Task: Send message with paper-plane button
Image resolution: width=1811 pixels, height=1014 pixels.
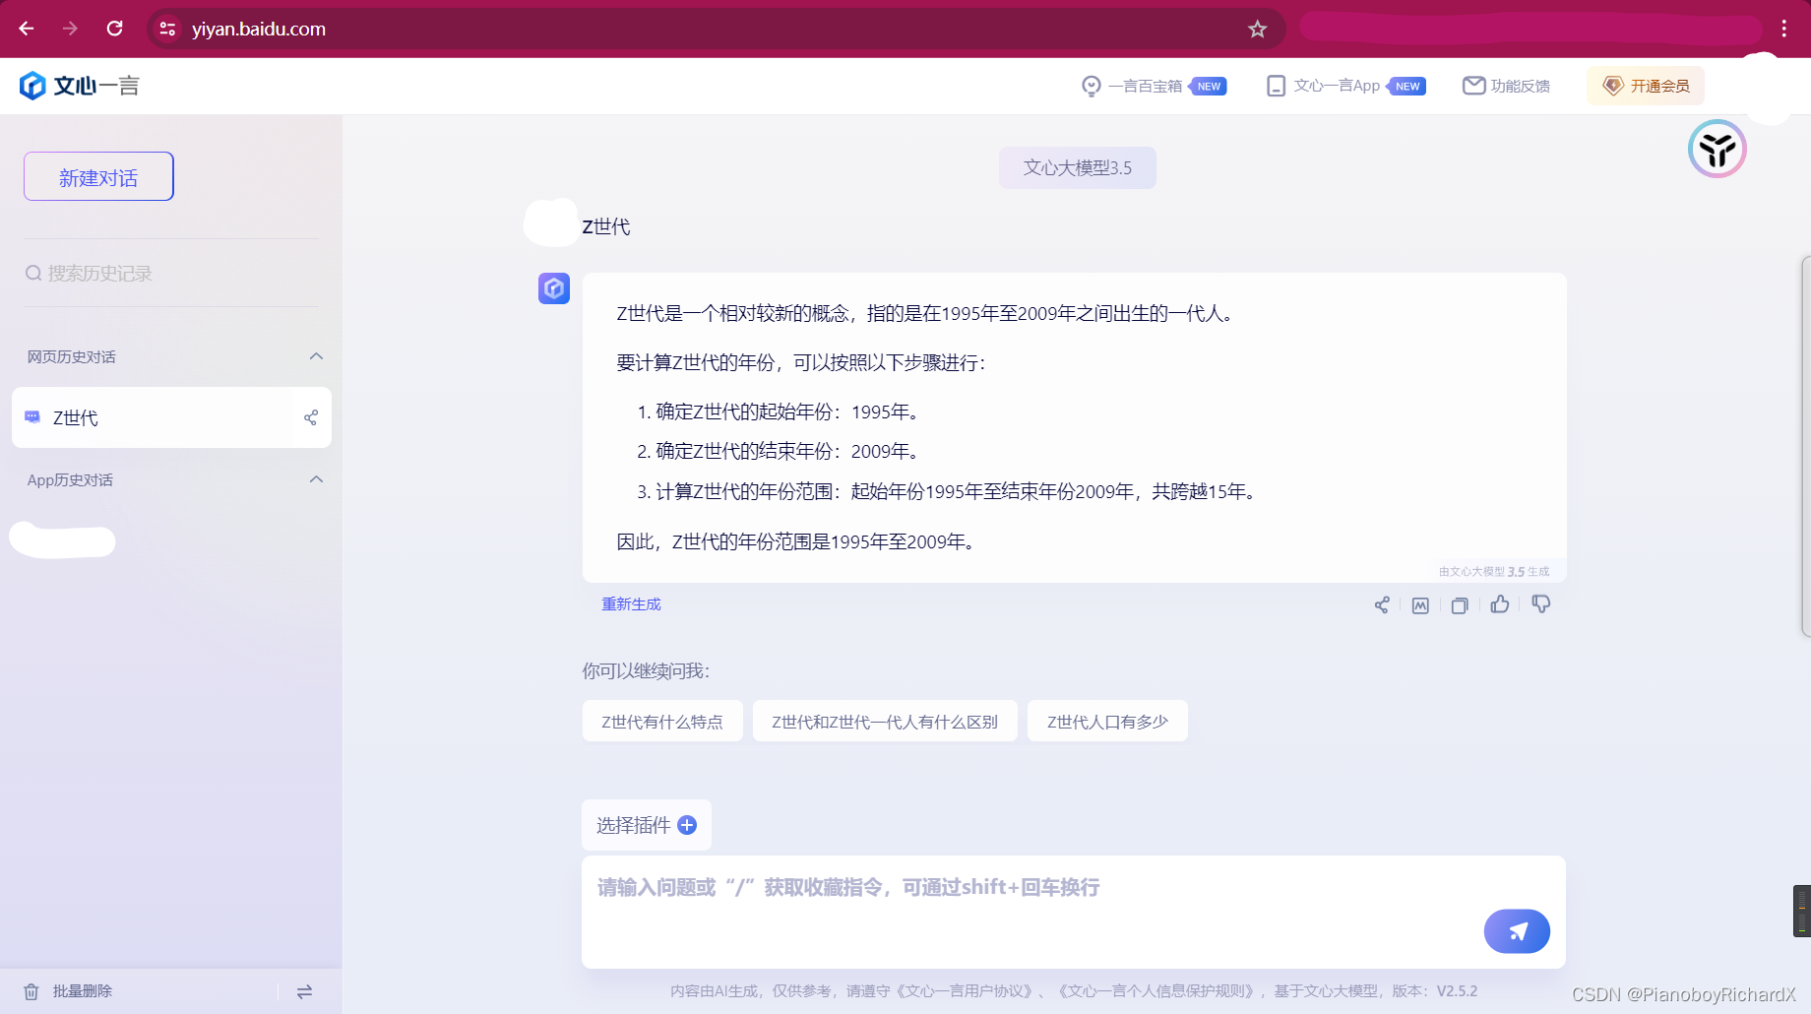Action: pyautogui.click(x=1517, y=931)
